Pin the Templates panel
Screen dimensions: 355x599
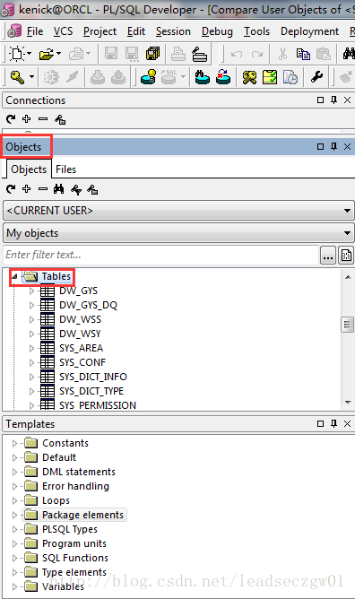pos(334,423)
